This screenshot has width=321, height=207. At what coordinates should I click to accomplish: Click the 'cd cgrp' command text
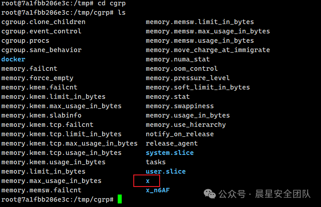coord(111,3)
